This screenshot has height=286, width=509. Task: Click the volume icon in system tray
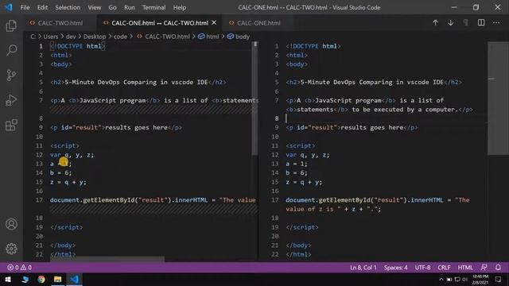(465, 280)
